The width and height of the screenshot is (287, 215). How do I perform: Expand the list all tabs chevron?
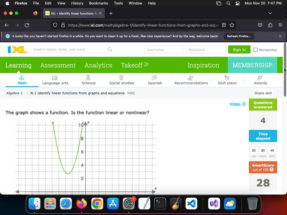pos(270,13)
